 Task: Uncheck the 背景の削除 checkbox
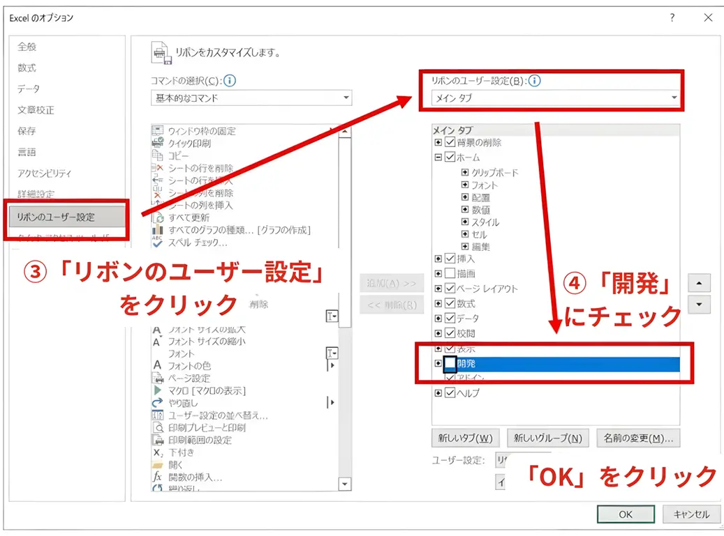pyautogui.click(x=450, y=142)
